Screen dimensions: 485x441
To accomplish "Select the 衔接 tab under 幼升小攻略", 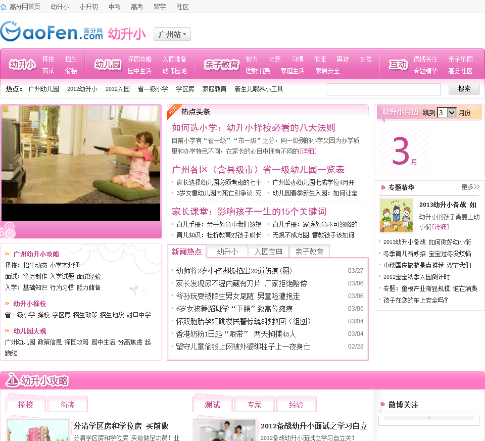I will point(67,405).
